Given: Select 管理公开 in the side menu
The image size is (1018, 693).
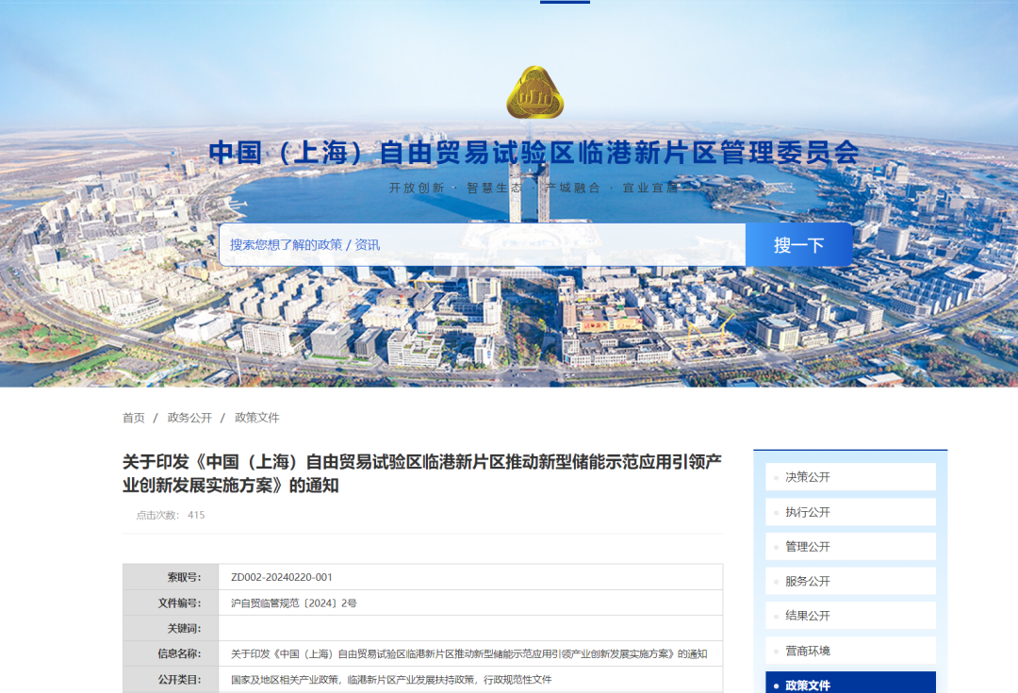Looking at the screenshot, I should [x=807, y=547].
